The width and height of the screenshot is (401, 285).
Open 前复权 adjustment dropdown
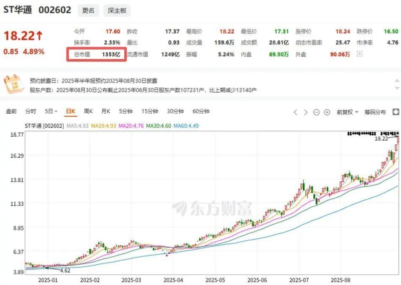[347, 112]
